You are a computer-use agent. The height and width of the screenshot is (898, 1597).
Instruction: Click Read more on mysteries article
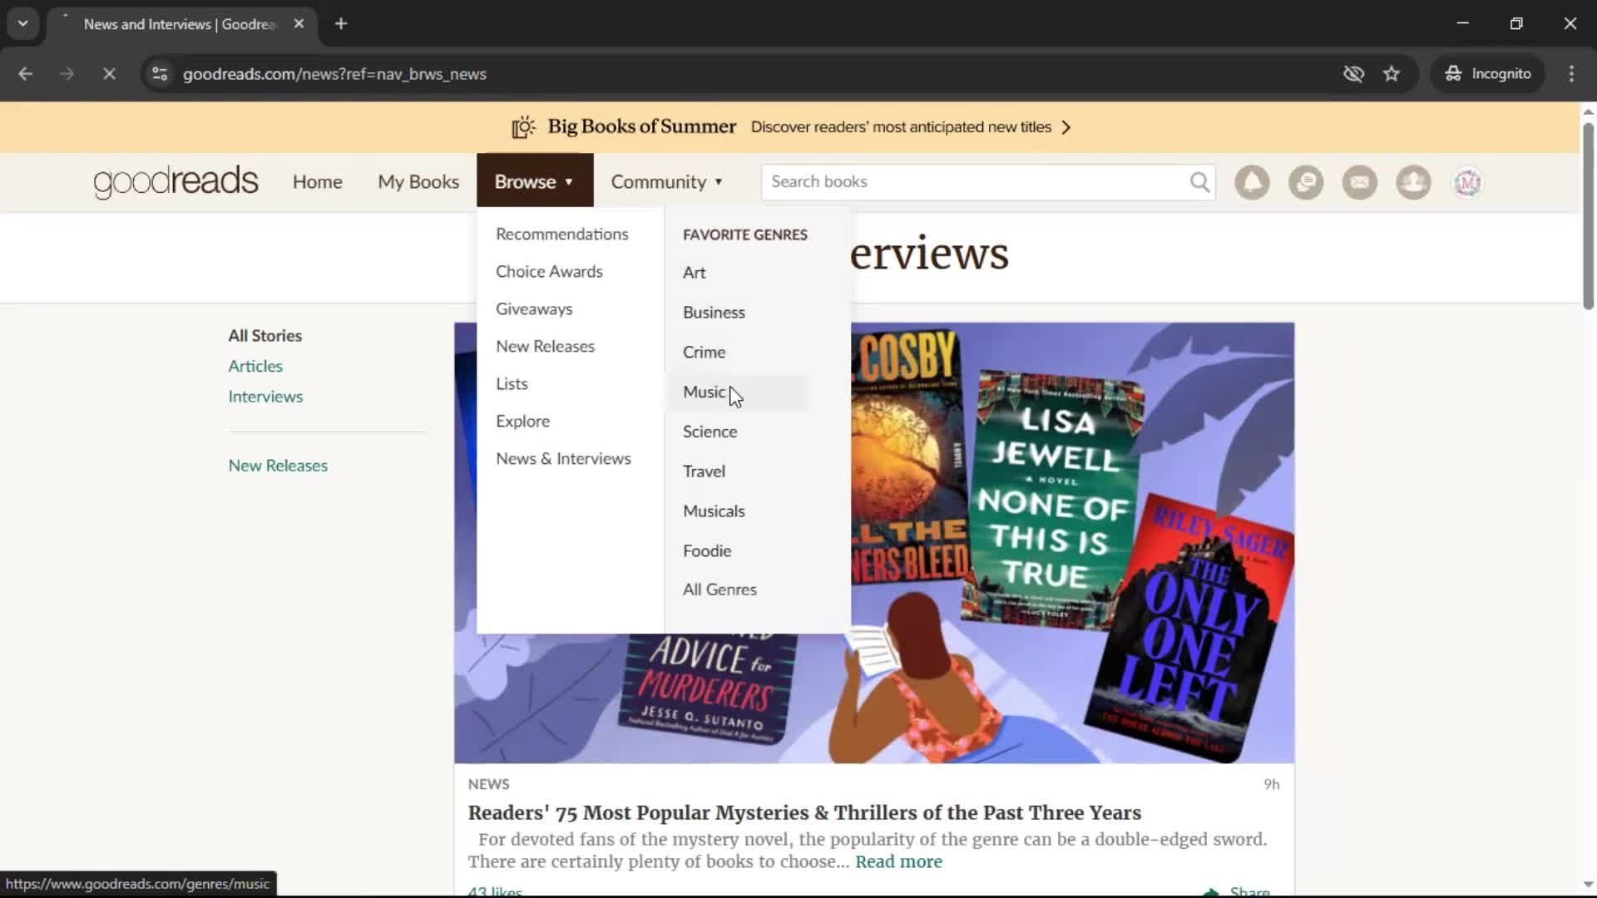[x=898, y=861]
